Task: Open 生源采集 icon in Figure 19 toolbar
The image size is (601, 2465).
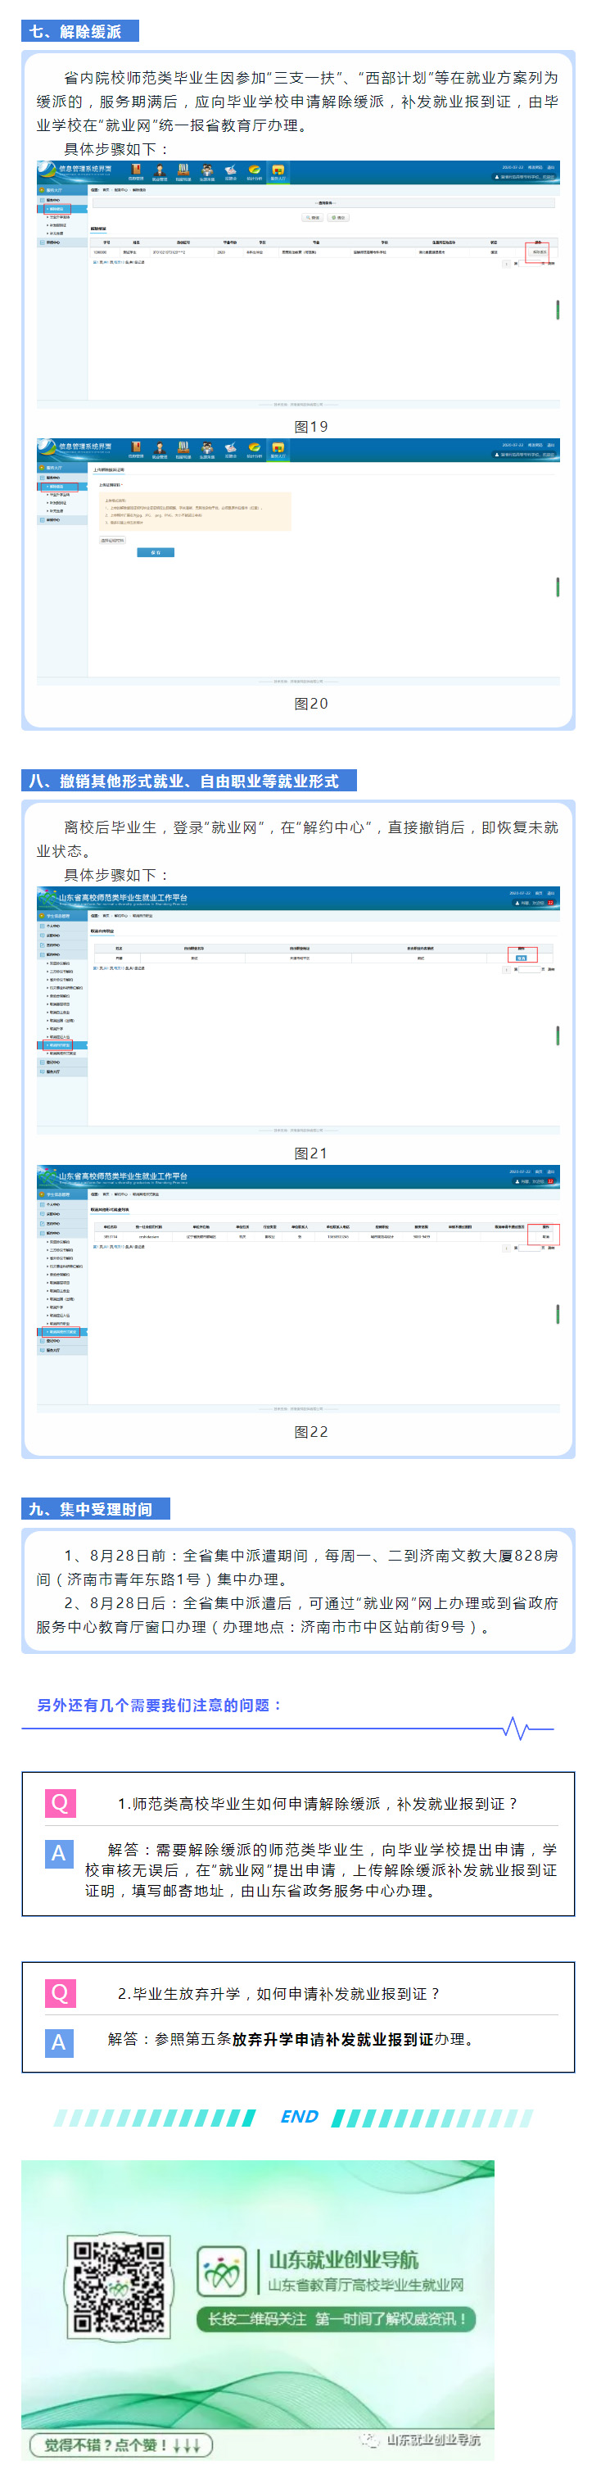Action: [x=206, y=172]
